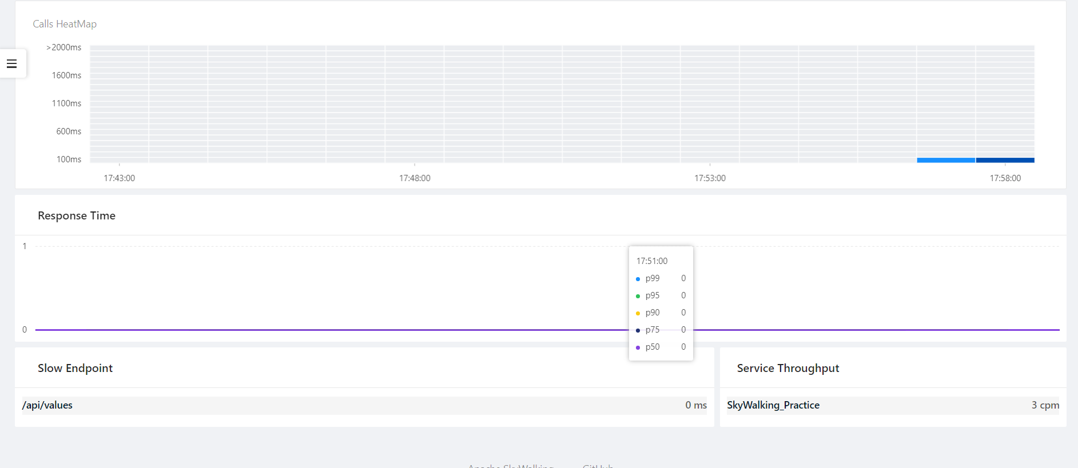Click the 600ms axis label

coord(69,131)
